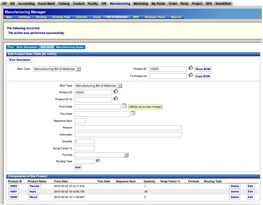
Task: Open the MRP submenu tab
Action: pyautogui.click(x=136, y=17)
